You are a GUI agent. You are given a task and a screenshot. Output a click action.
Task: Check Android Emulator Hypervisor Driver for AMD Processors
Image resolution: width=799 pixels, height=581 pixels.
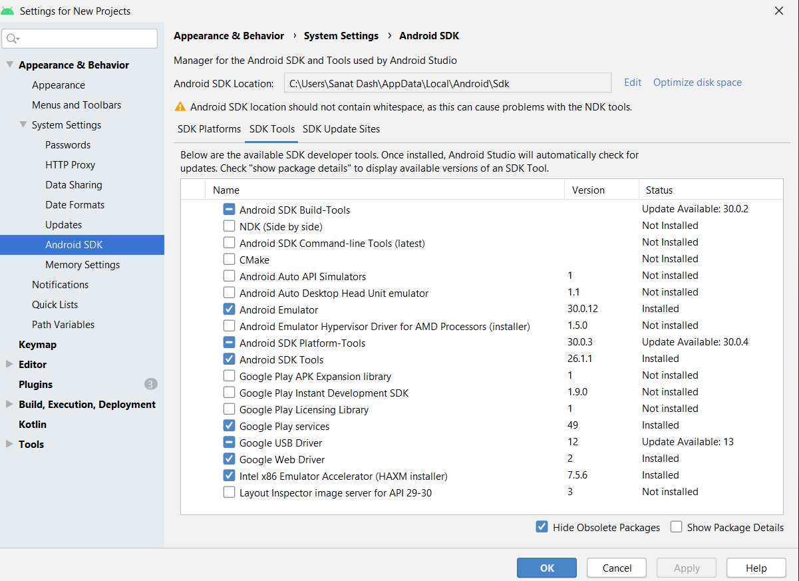click(x=229, y=326)
